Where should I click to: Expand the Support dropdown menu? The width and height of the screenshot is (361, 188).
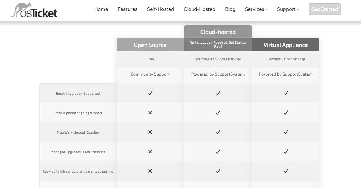pyautogui.click(x=288, y=9)
